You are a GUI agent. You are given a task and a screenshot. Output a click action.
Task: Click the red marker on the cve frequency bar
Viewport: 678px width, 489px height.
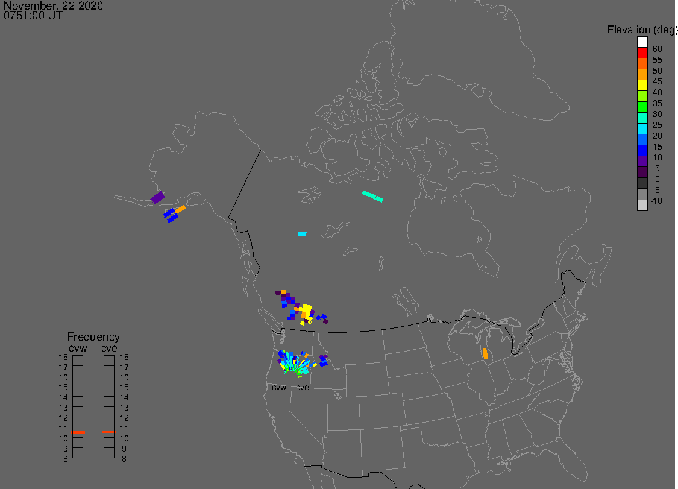(110, 432)
